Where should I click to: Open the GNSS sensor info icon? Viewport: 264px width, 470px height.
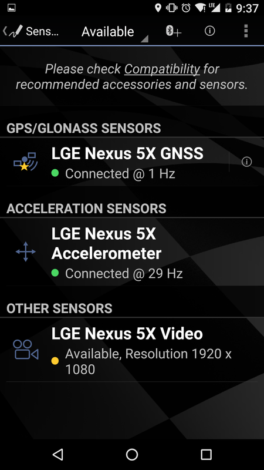coord(246,162)
